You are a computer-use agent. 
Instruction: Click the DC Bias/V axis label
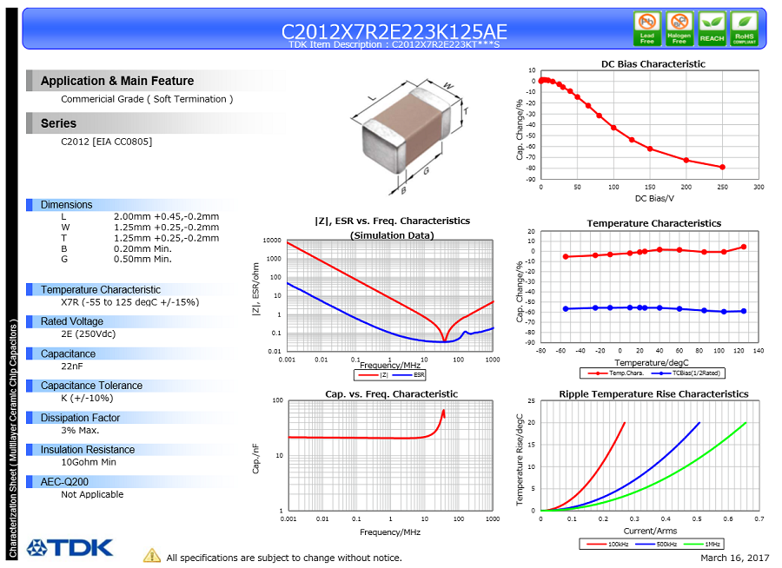(x=653, y=199)
